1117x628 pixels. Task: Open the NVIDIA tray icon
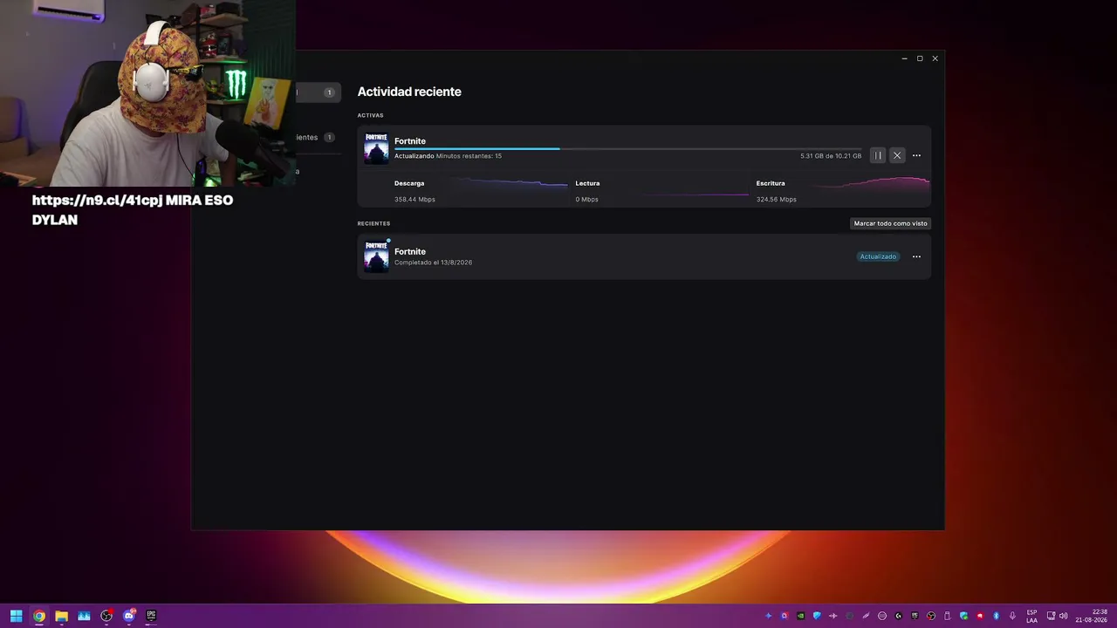point(800,616)
